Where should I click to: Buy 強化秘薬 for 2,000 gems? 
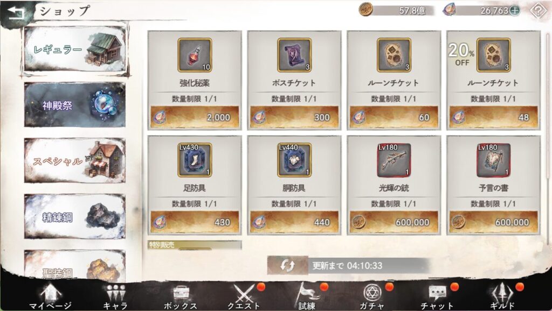pyautogui.click(x=195, y=117)
